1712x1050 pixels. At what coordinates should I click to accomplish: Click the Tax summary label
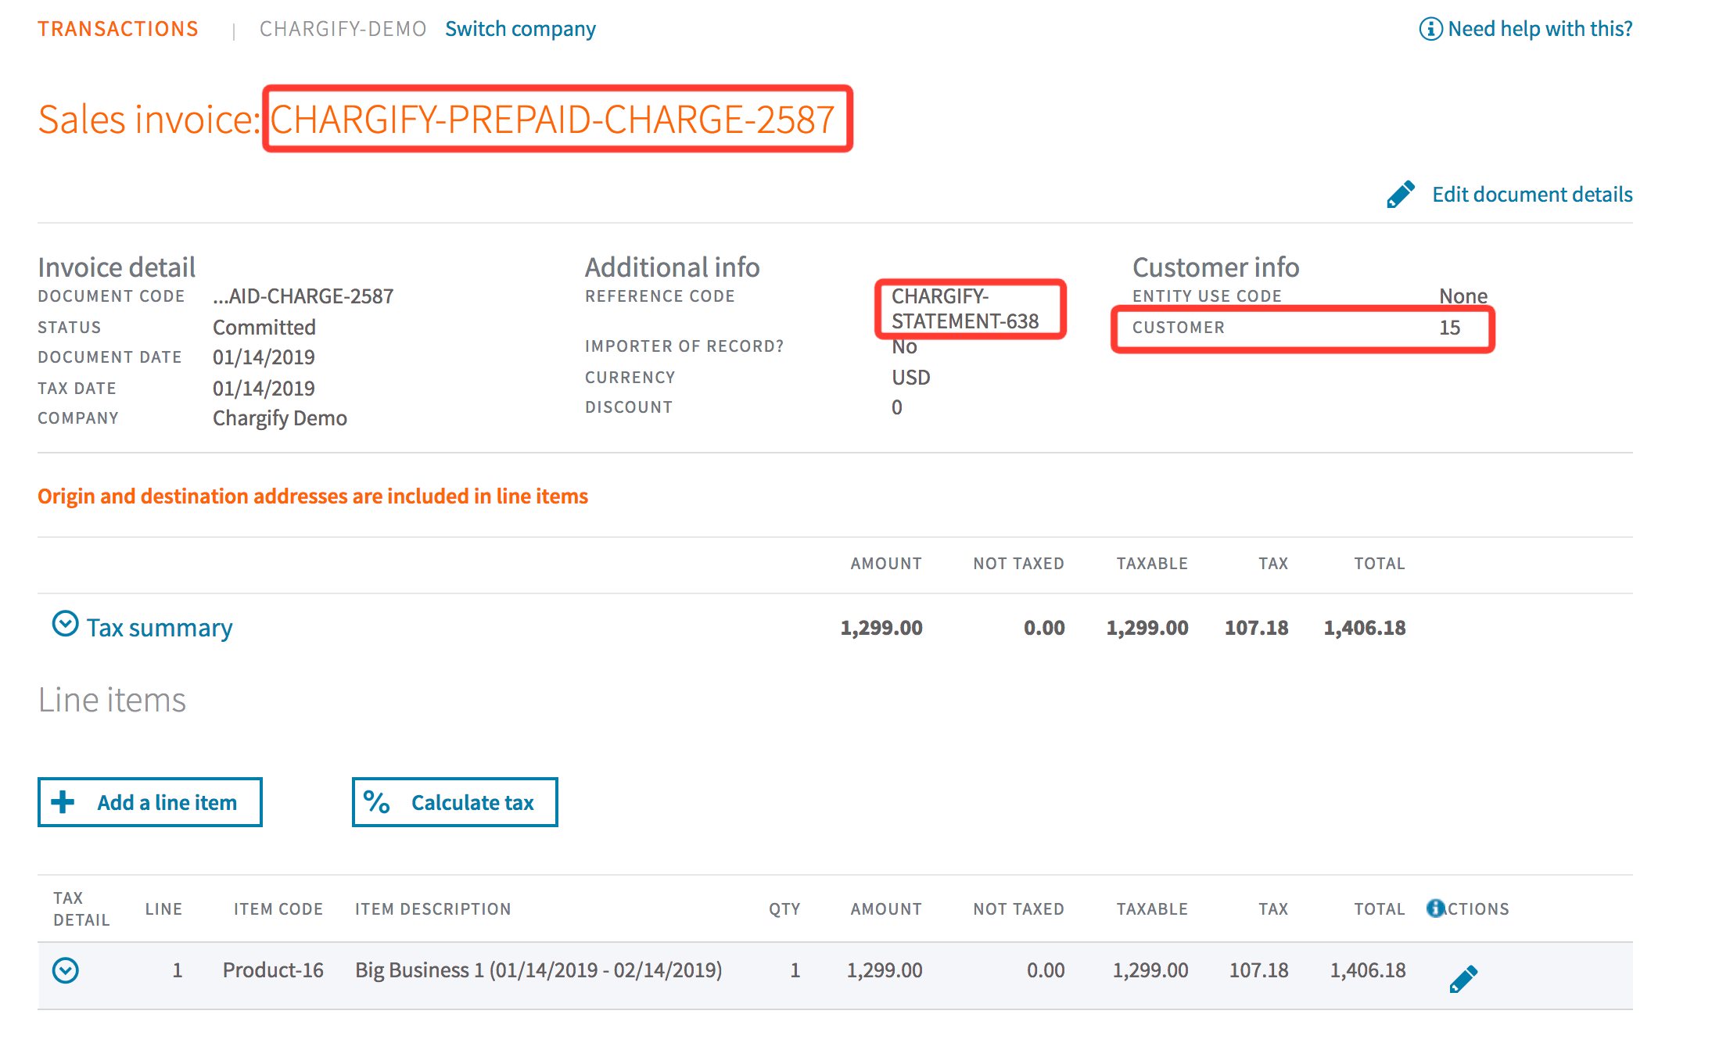click(x=160, y=628)
